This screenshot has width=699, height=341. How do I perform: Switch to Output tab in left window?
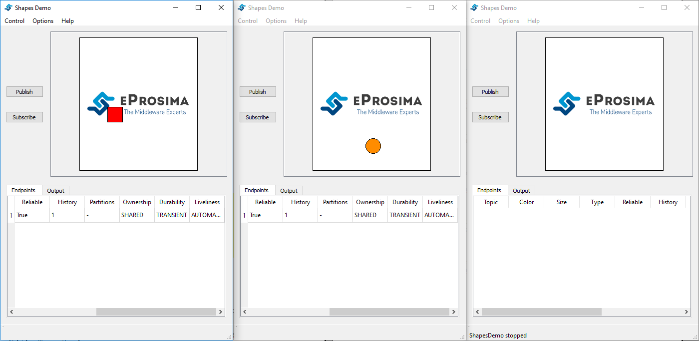[56, 191]
